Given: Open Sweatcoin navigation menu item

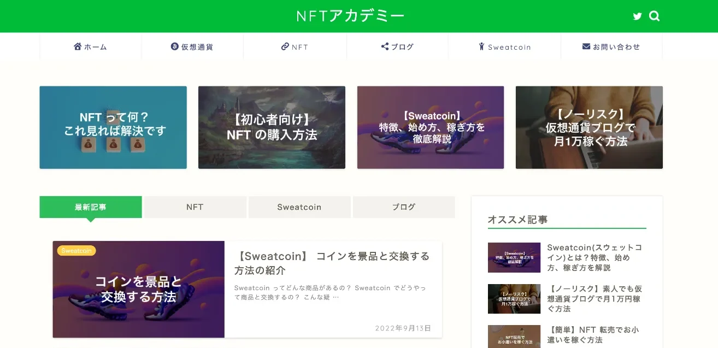Looking at the screenshot, I should pos(504,47).
